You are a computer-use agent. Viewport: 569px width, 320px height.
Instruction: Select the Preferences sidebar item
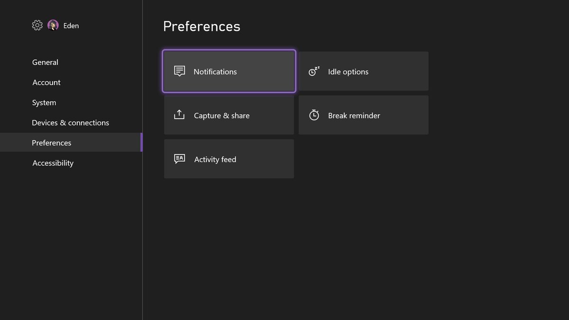pos(71,143)
